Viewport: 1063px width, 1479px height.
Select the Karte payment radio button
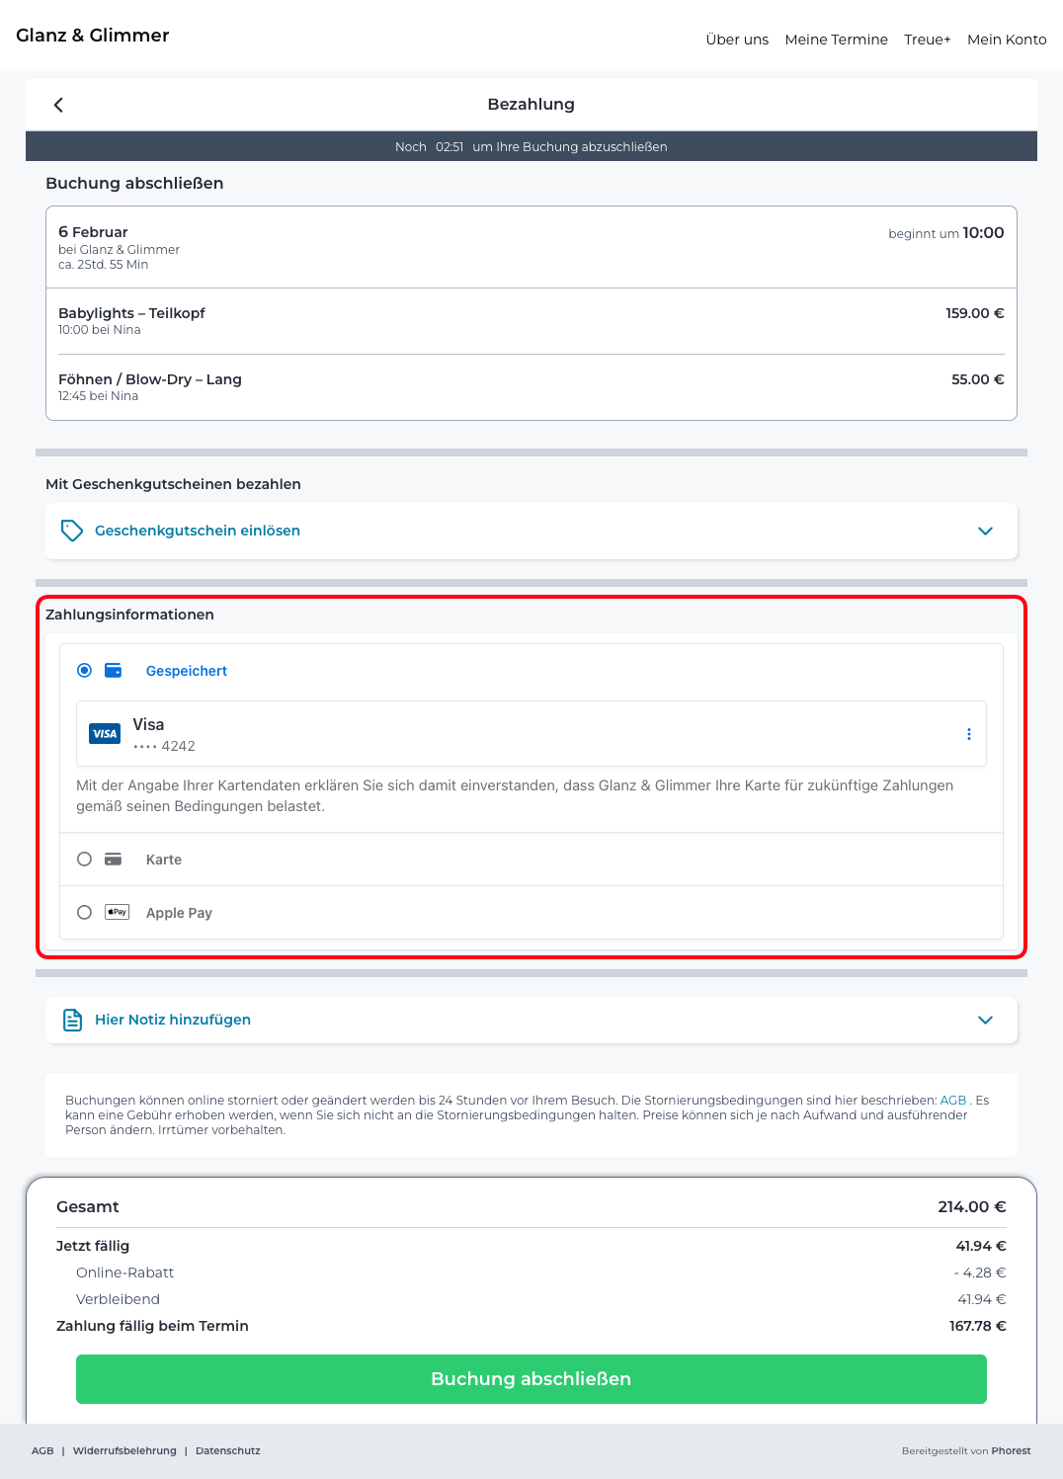coord(85,860)
